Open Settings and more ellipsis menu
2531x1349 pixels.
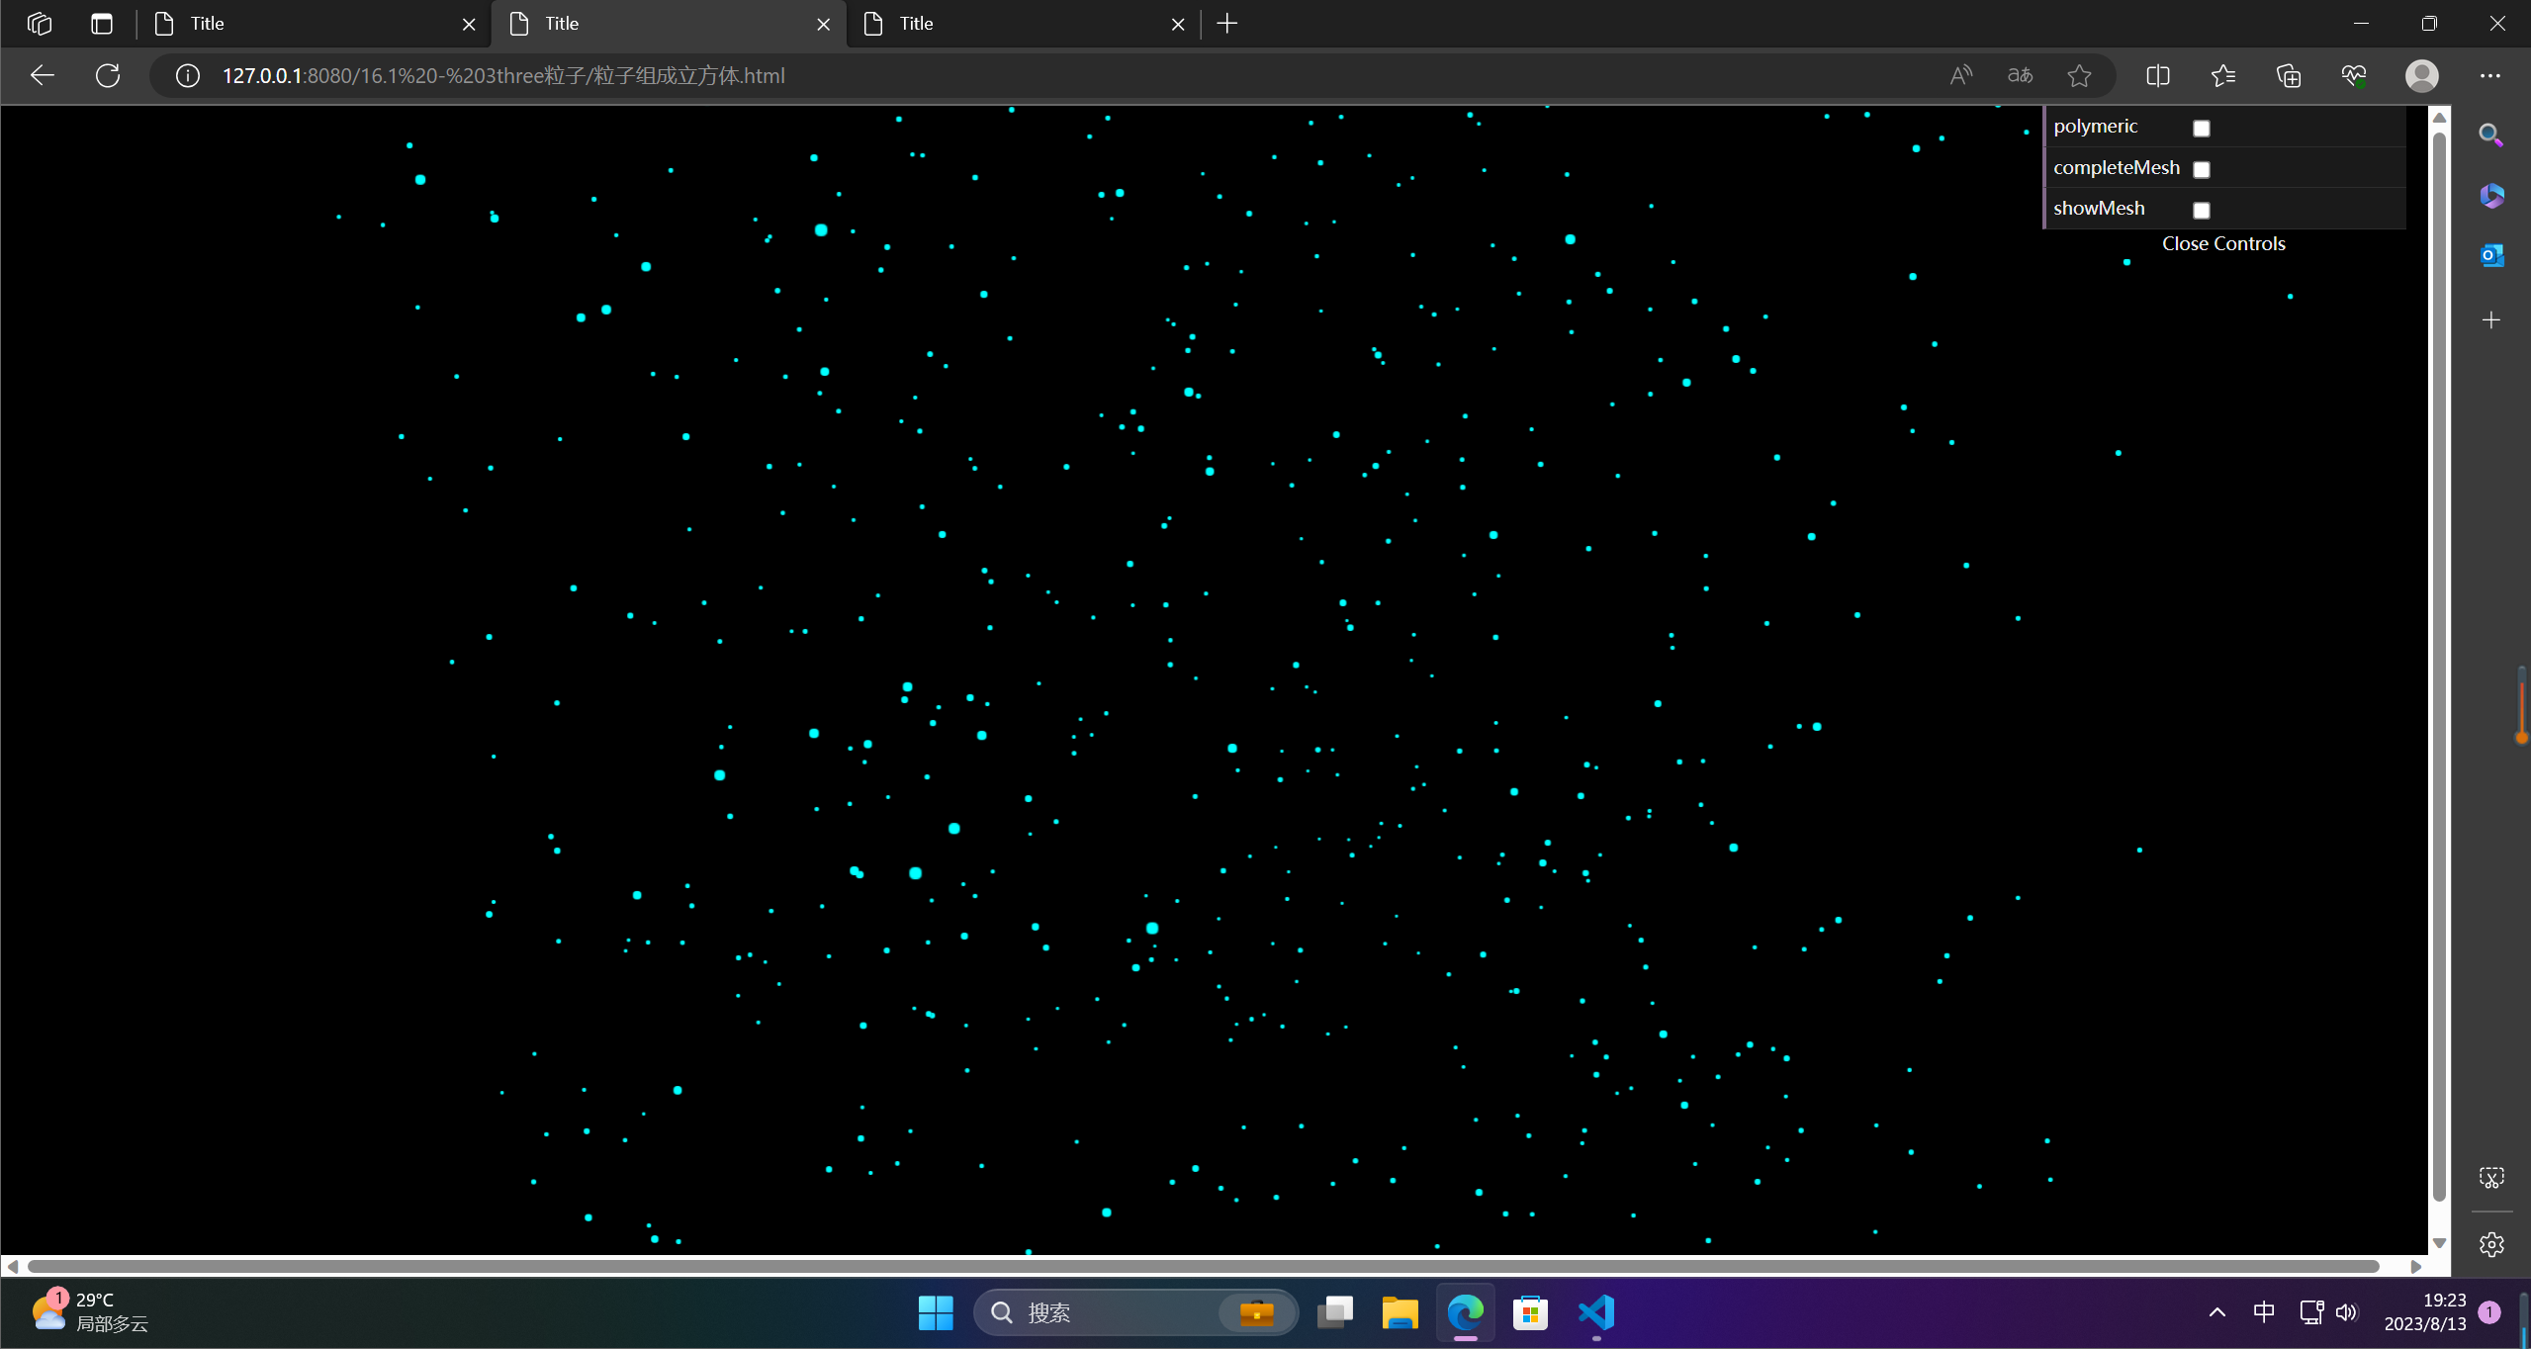2490,76
